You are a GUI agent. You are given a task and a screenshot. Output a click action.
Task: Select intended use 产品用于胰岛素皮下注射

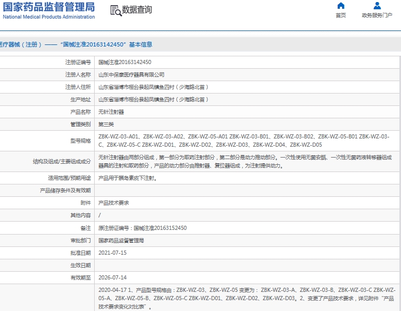pyautogui.click(x=128, y=178)
